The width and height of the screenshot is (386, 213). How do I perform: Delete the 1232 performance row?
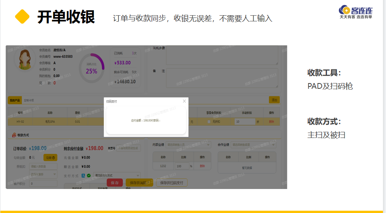[202, 166]
